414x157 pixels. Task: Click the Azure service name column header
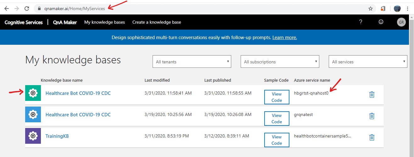tap(312, 80)
